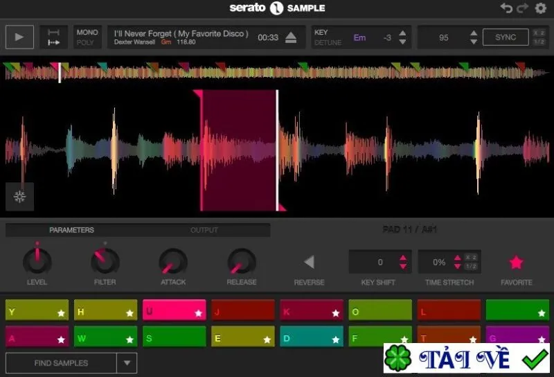
Task: Increase the 95 BPM value
Action: [474, 33]
